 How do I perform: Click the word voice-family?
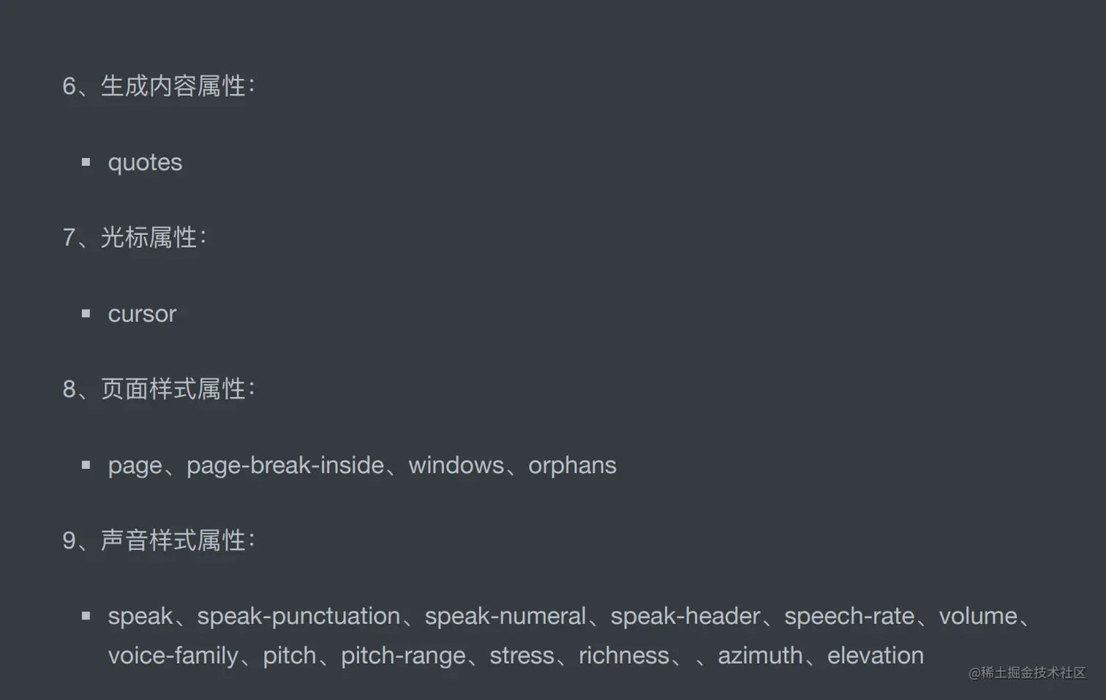[x=173, y=656]
